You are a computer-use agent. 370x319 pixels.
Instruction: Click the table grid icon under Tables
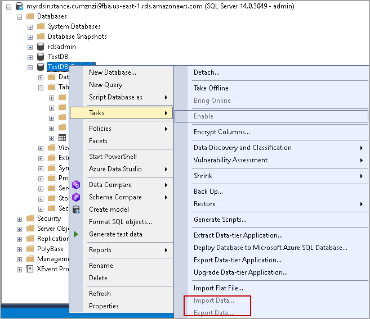pyautogui.click(x=63, y=138)
